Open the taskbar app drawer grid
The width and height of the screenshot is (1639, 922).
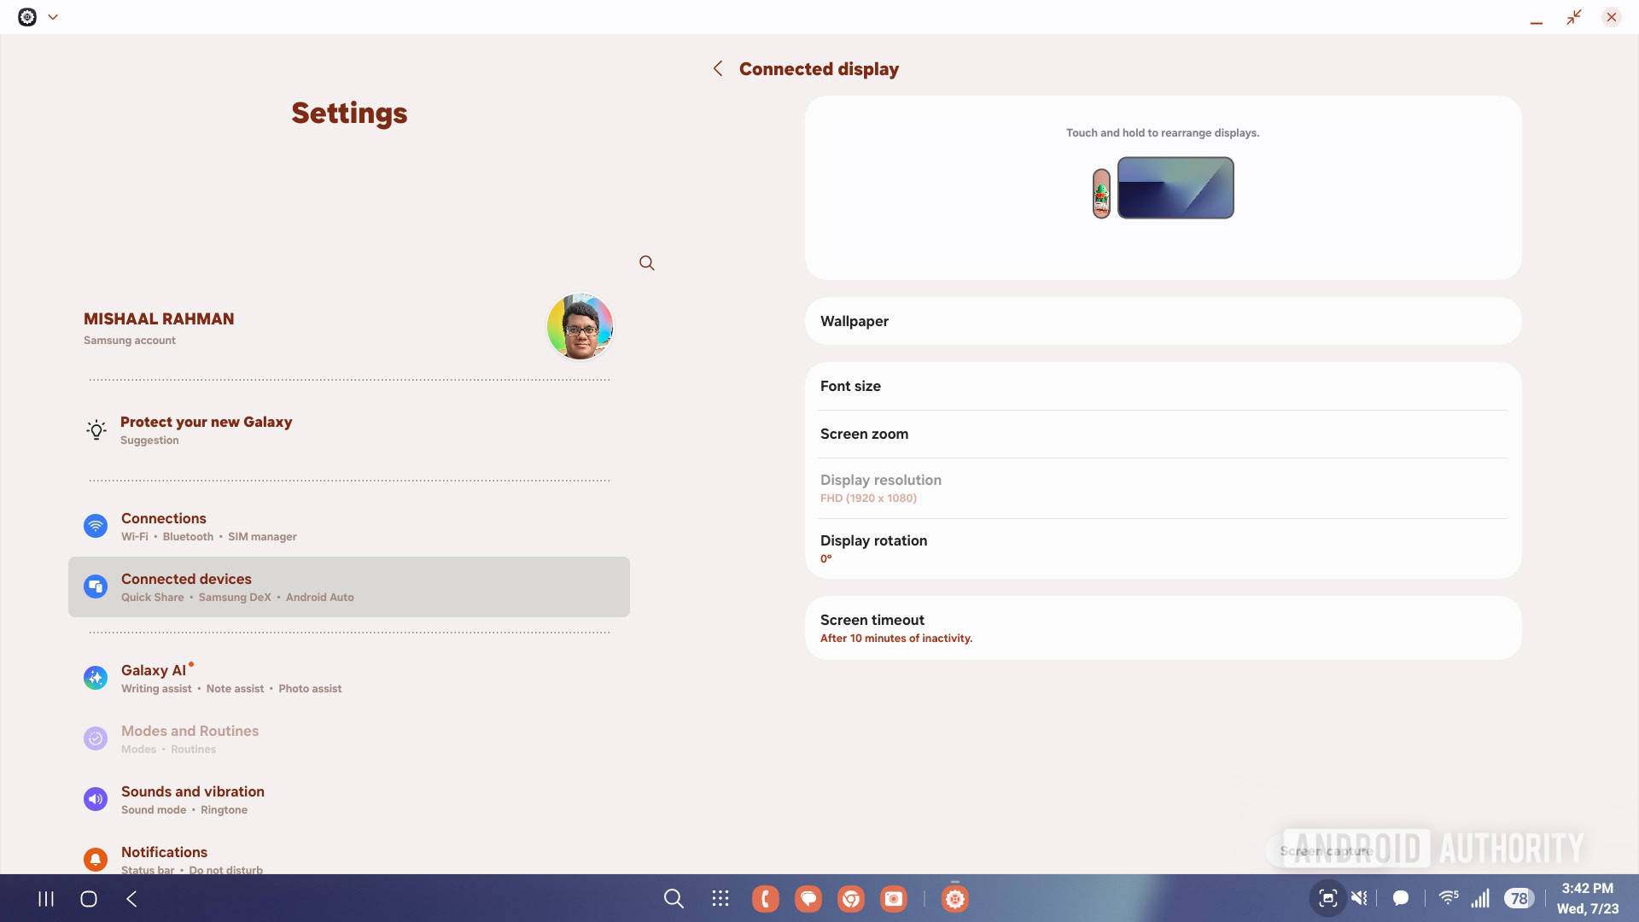pyautogui.click(x=720, y=899)
